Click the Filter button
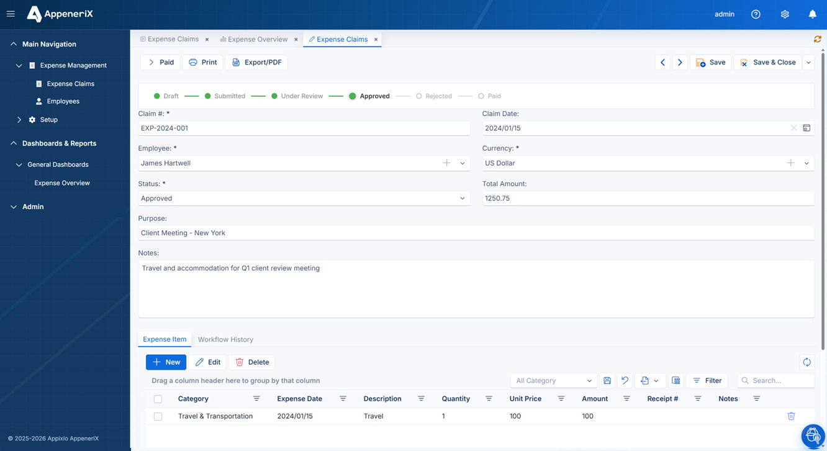Viewport: 827px width, 451px height. tap(707, 380)
